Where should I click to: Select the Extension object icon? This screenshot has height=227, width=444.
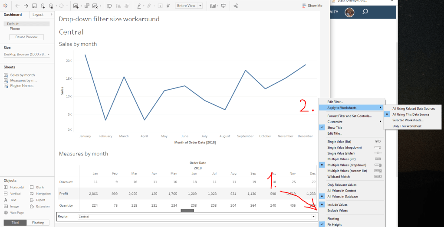pos(33,206)
